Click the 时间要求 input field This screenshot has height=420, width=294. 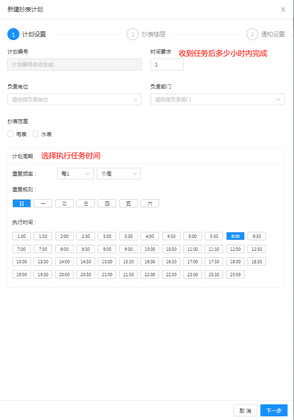(x=167, y=65)
